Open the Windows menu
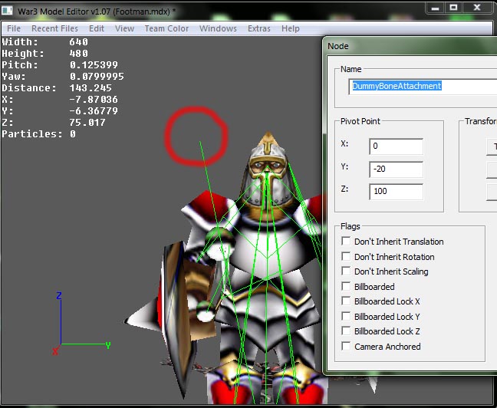 tap(218, 28)
